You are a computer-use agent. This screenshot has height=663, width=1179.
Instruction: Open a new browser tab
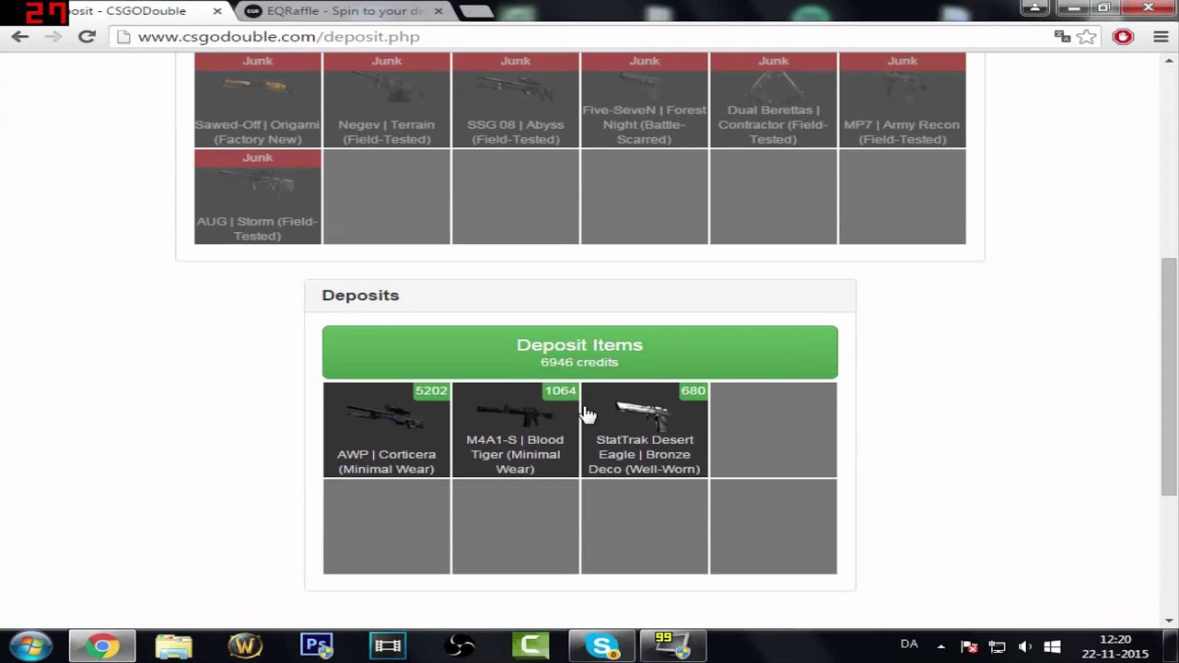point(476,12)
